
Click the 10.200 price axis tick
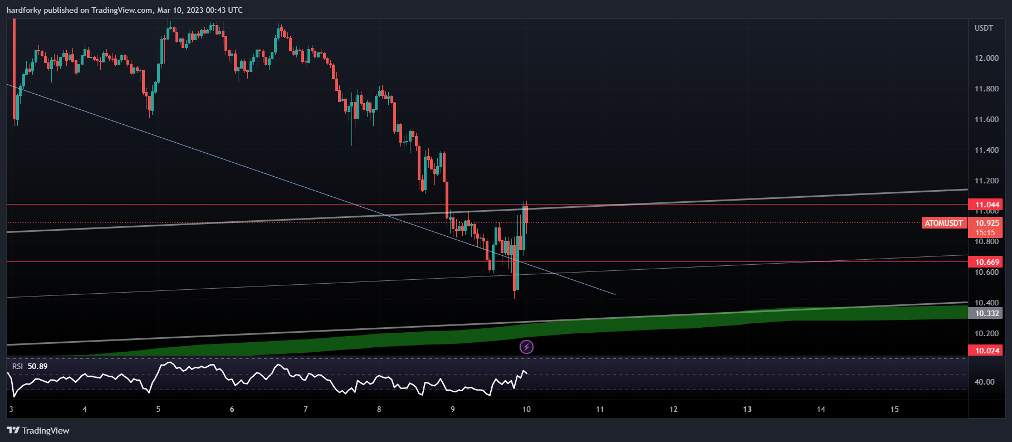[986, 333]
